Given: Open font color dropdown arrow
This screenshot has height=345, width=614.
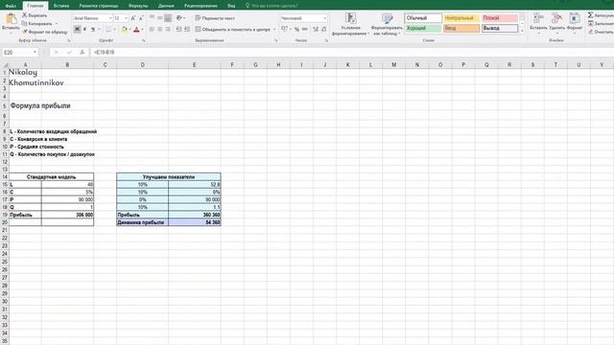Looking at the screenshot, I should tap(142, 30).
